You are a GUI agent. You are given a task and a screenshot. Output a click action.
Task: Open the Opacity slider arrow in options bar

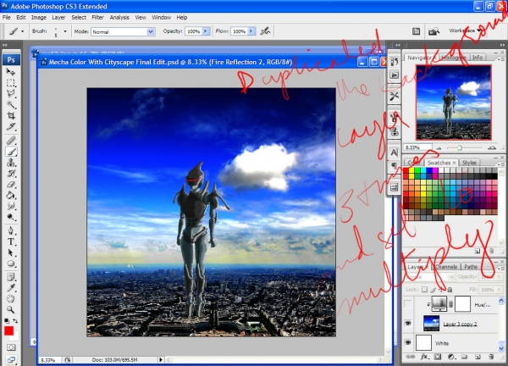pos(206,31)
